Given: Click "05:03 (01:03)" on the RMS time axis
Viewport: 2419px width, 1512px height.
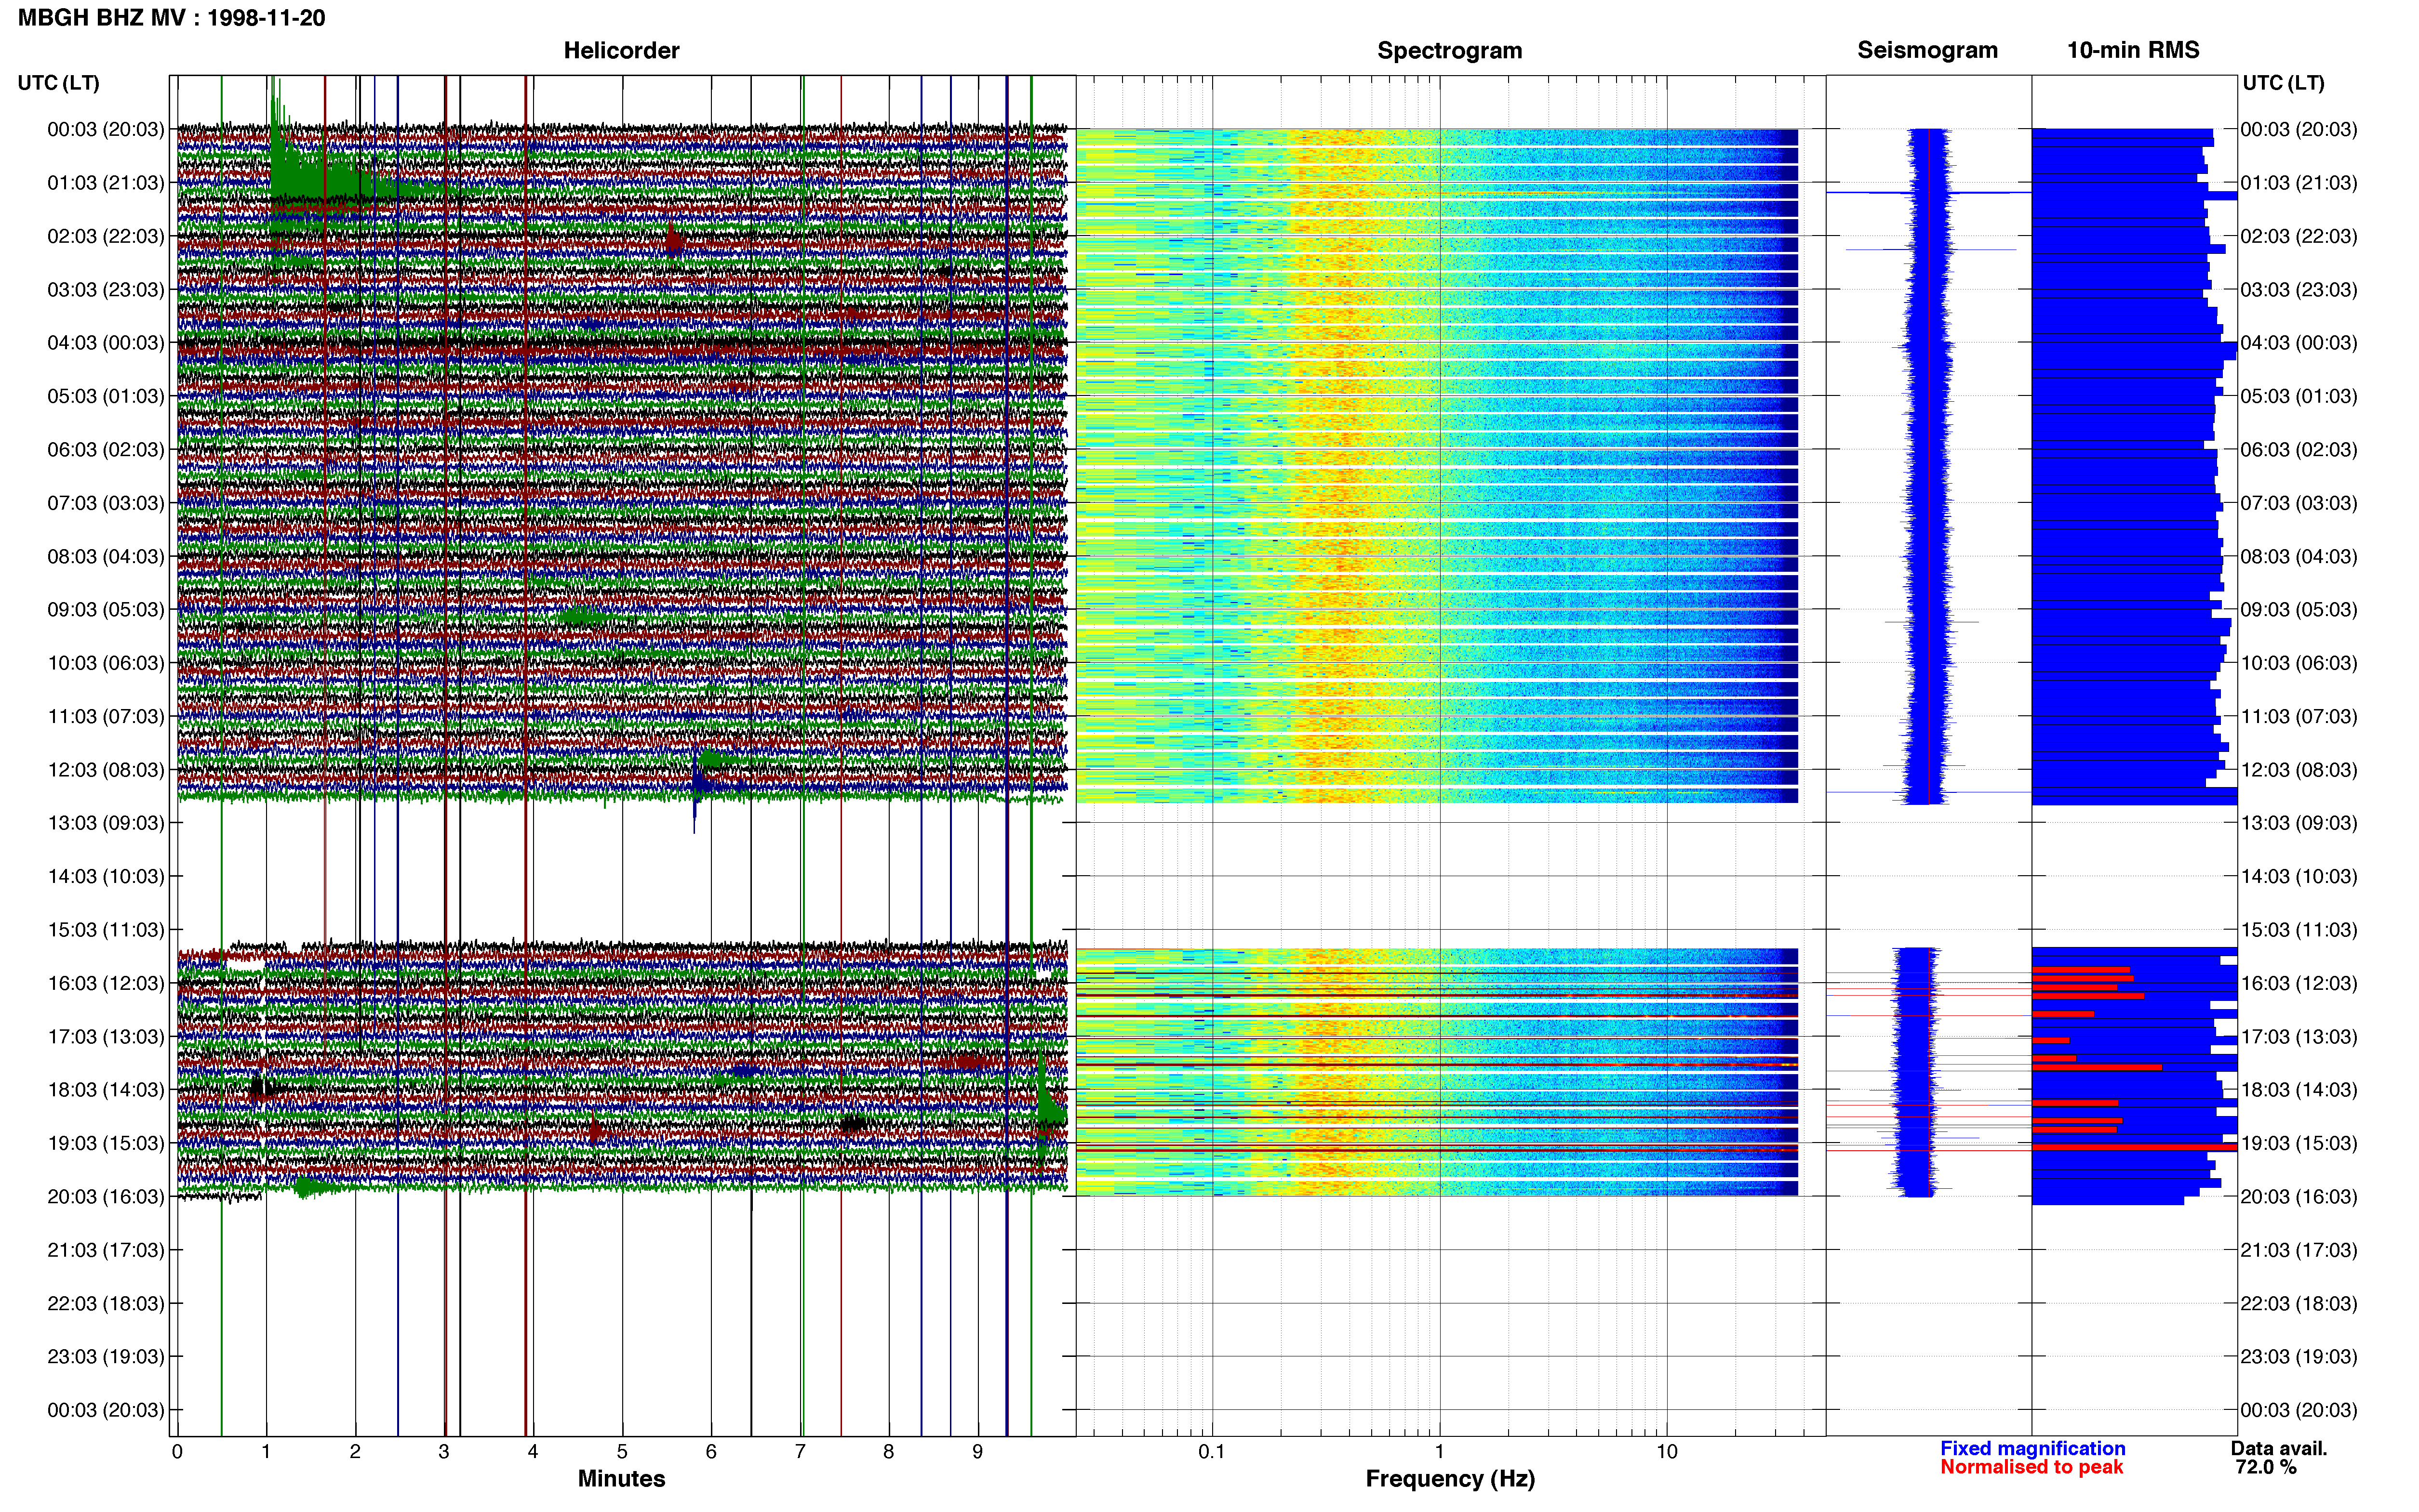Looking at the screenshot, I should click(x=2299, y=396).
